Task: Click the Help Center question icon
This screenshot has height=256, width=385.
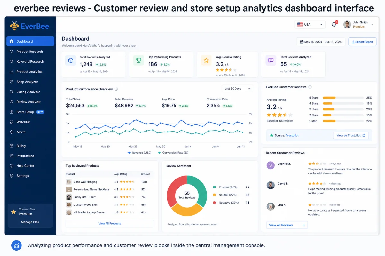Action: (12, 166)
